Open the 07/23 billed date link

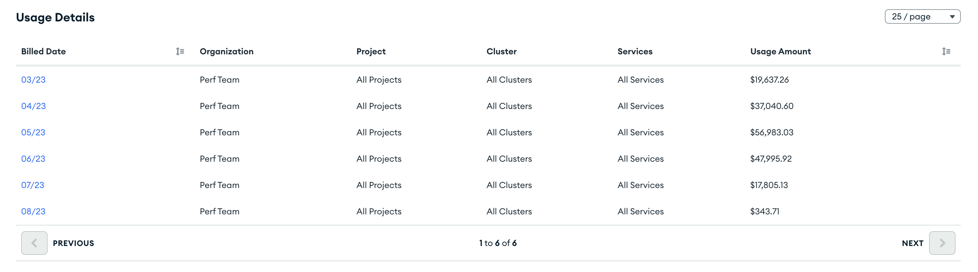click(x=33, y=185)
